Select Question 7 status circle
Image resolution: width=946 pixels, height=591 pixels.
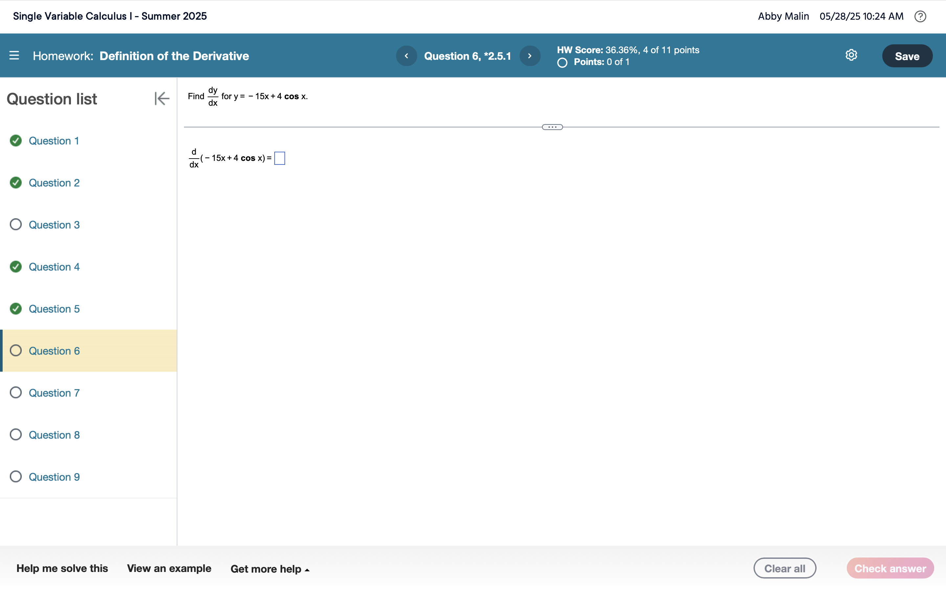(16, 392)
